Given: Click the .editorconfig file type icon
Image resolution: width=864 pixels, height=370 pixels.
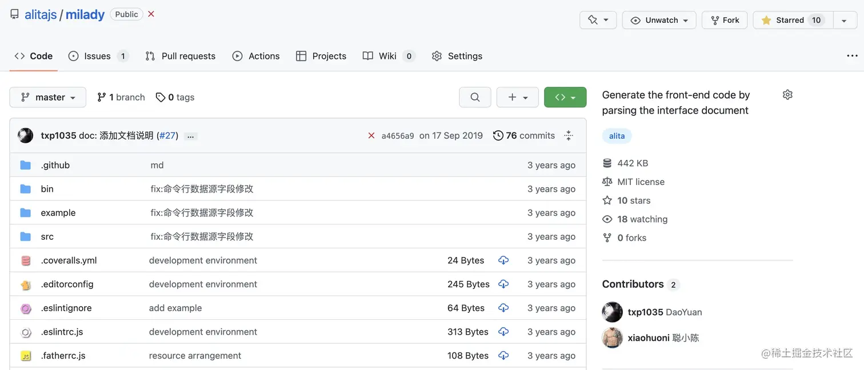Looking at the screenshot, I should point(26,284).
